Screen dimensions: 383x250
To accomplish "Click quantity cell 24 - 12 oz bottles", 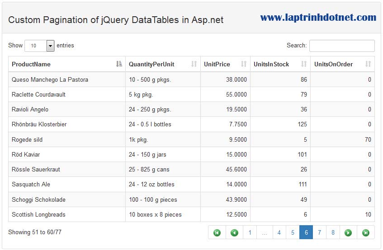I will coord(163,184).
